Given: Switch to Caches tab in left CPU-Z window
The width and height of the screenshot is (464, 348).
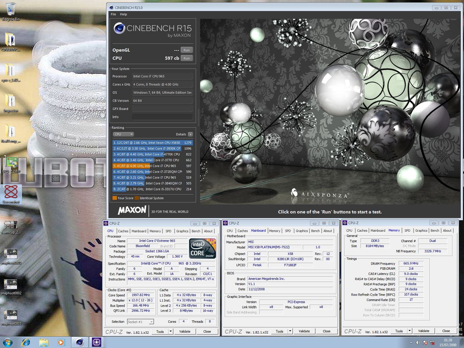Looking at the screenshot, I should (x=123, y=231).
